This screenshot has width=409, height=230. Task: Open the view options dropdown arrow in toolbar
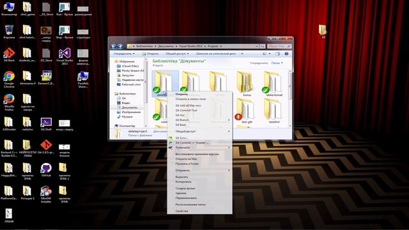270,54
